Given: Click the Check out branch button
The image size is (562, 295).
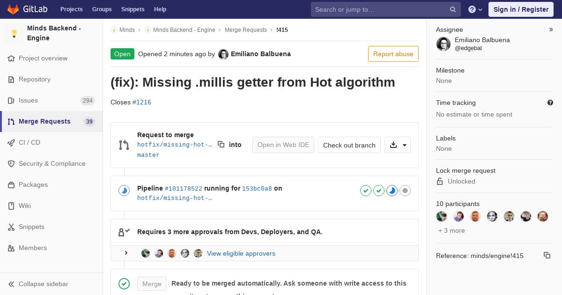Looking at the screenshot, I should (349, 145).
